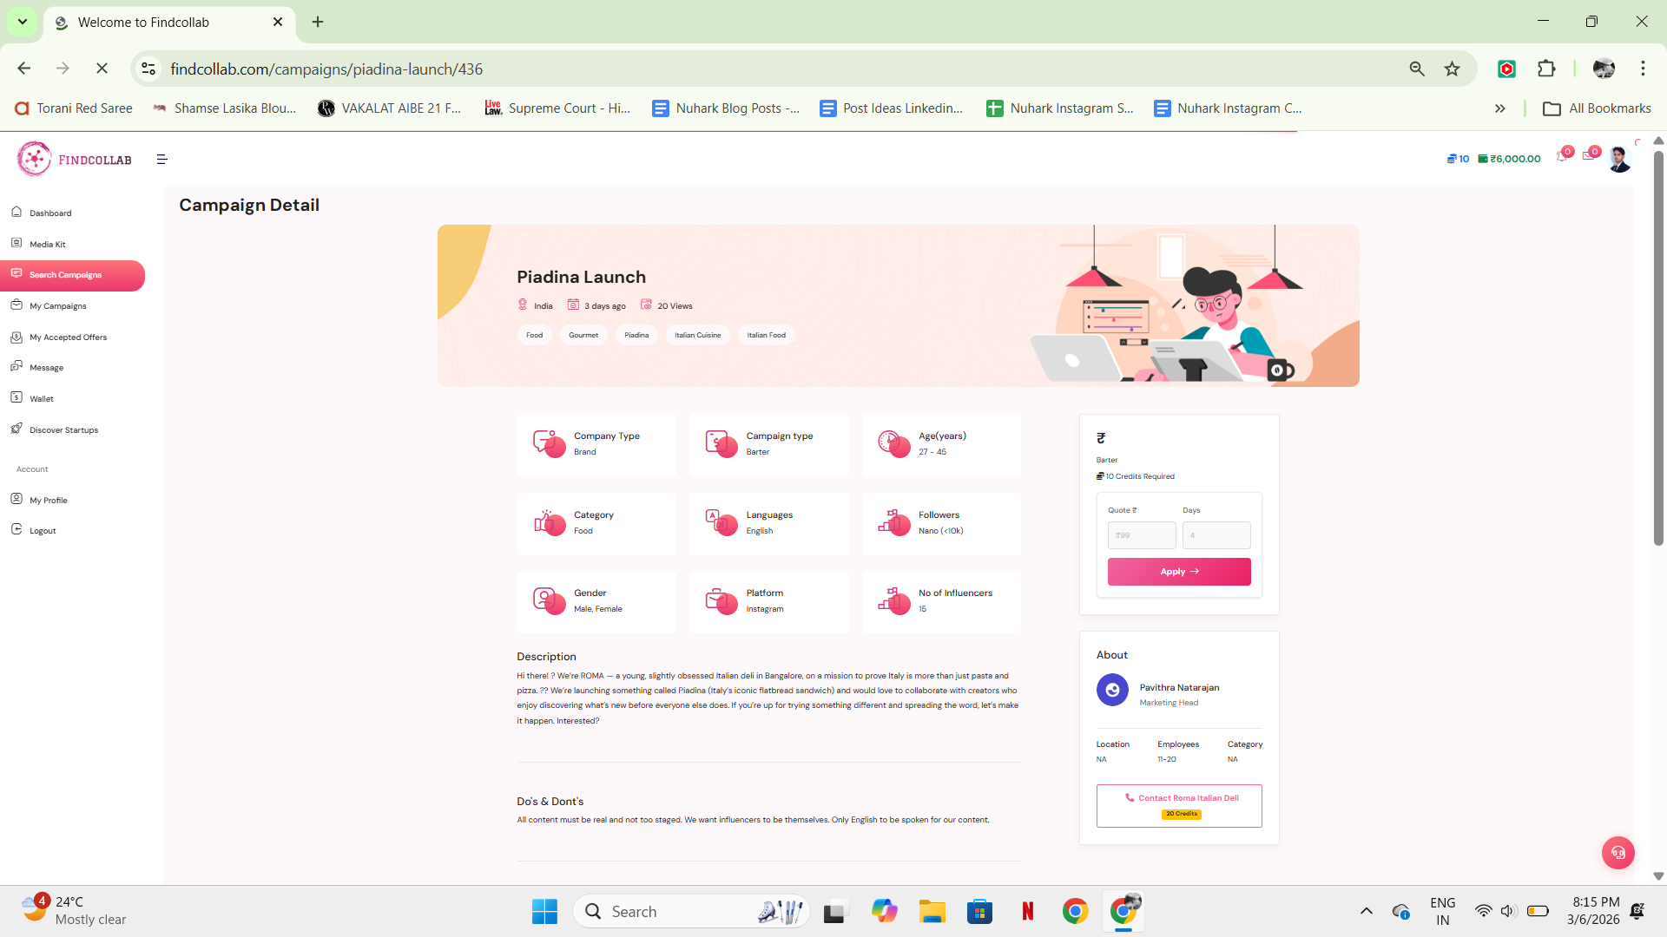1667x937 pixels.
Task: Click the wallet balance ₹6,000.00
Action: pyautogui.click(x=1509, y=159)
